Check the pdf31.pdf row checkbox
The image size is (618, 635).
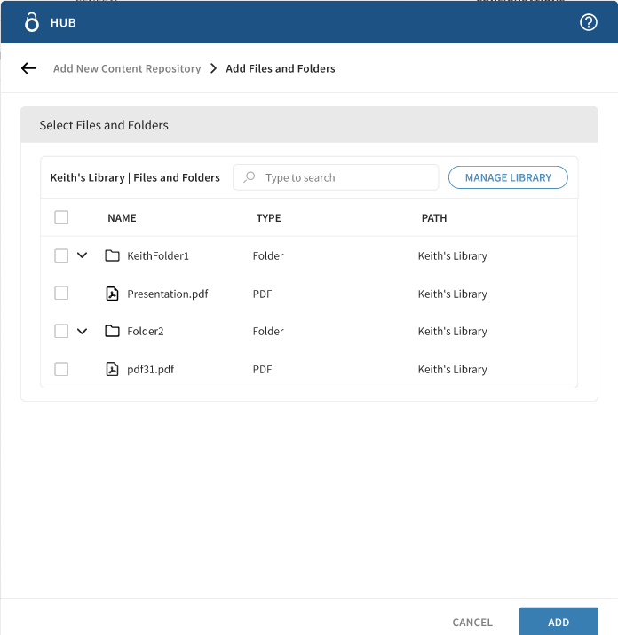point(61,369)
